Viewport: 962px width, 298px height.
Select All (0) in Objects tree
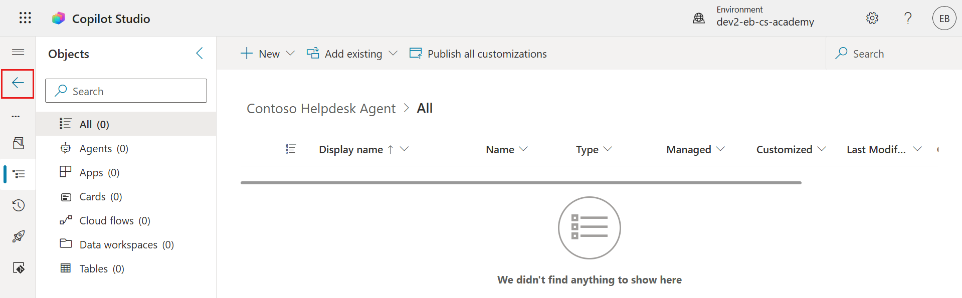click(126, 124)
